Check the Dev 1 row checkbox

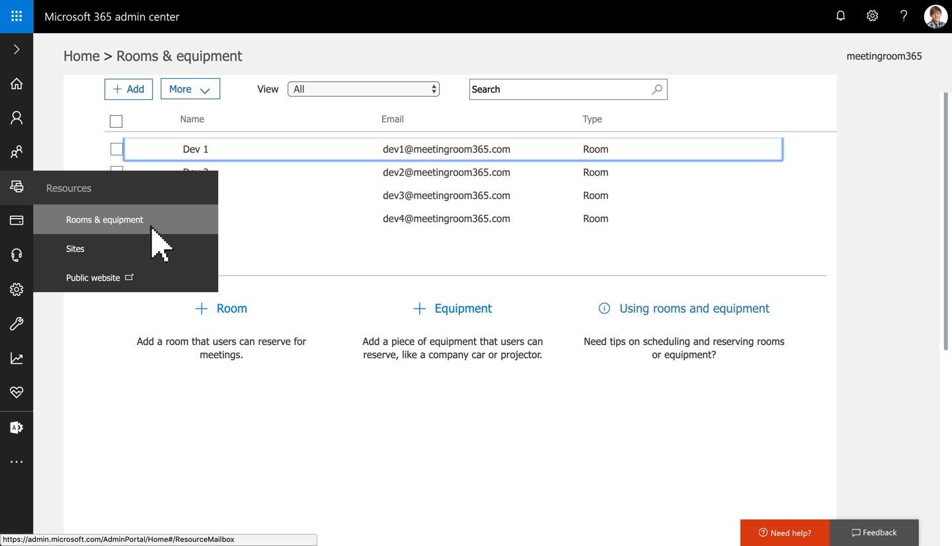[x=116, y=149]
